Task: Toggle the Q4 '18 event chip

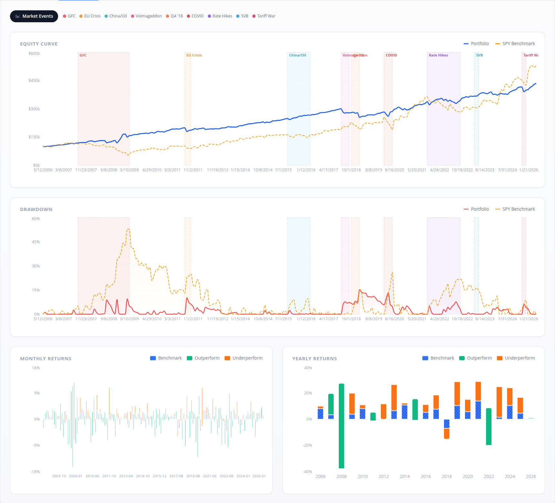Action: [x=174, y=16]
